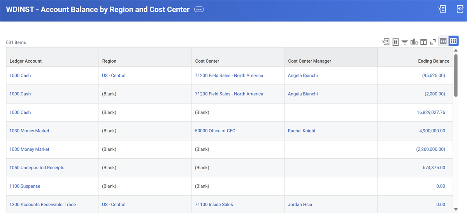467x216 pixels.
Task: Toggle fullscreen mode for the grid
Action: 433,42
